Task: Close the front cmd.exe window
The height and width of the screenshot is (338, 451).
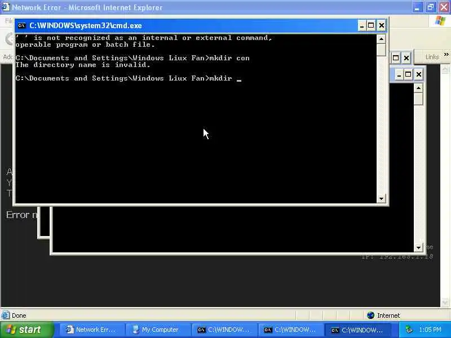Action: (x=382, y=26)
